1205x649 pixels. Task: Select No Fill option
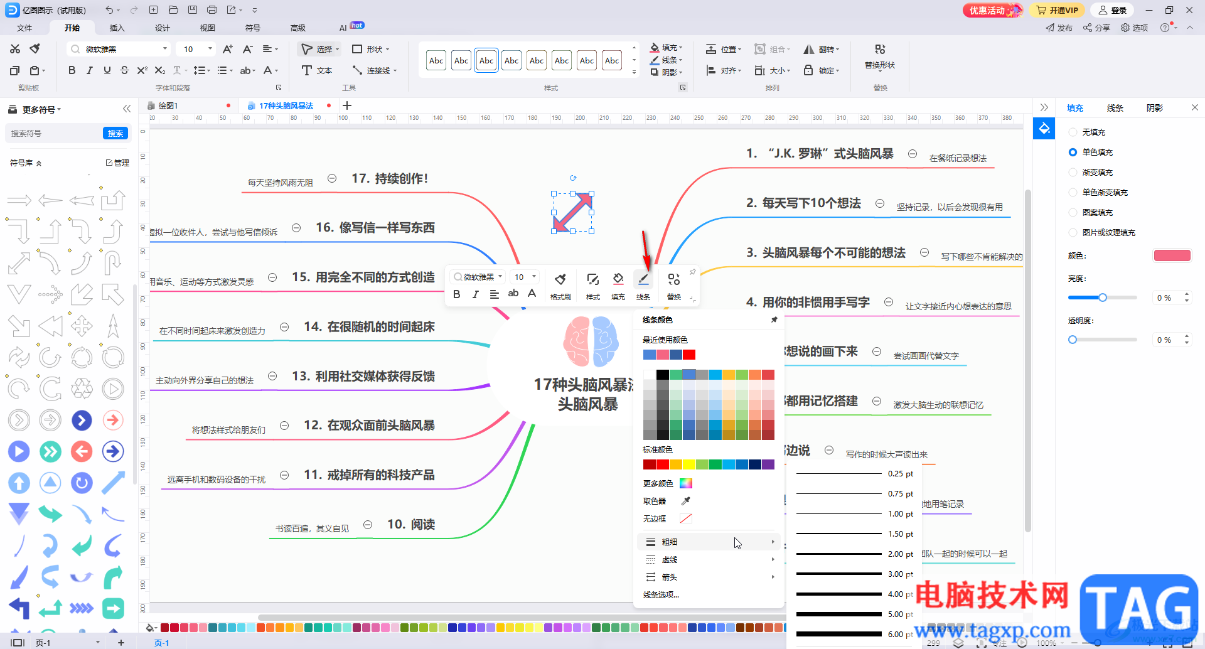pos(1073,132)
